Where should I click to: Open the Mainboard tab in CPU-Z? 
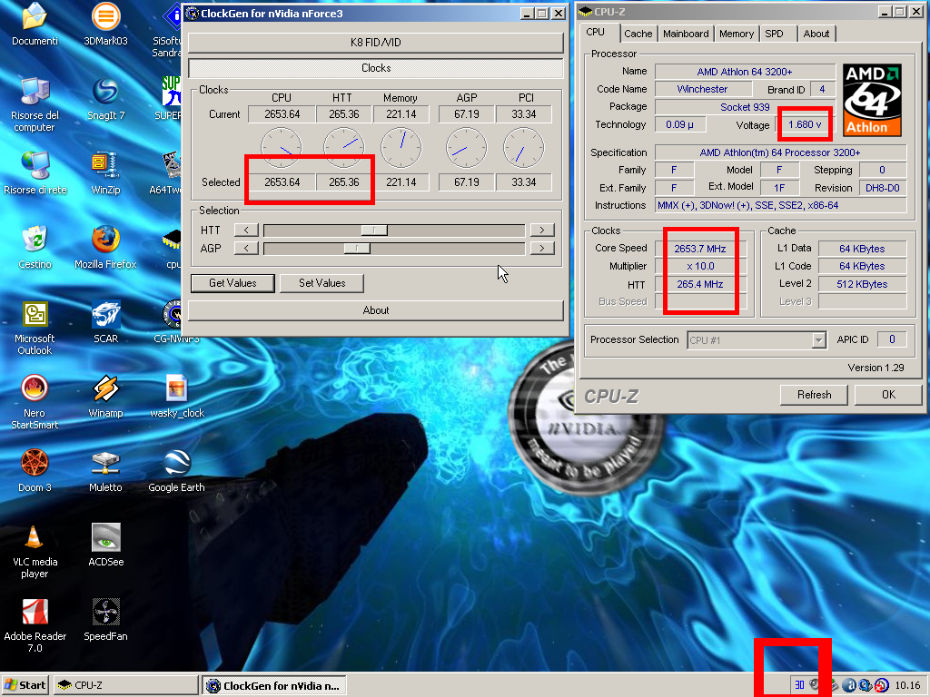686,34
